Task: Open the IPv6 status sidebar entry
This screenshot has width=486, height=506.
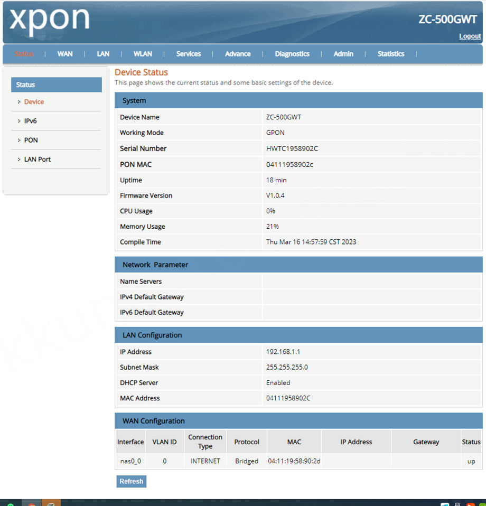Action: [x=31, y=121]
